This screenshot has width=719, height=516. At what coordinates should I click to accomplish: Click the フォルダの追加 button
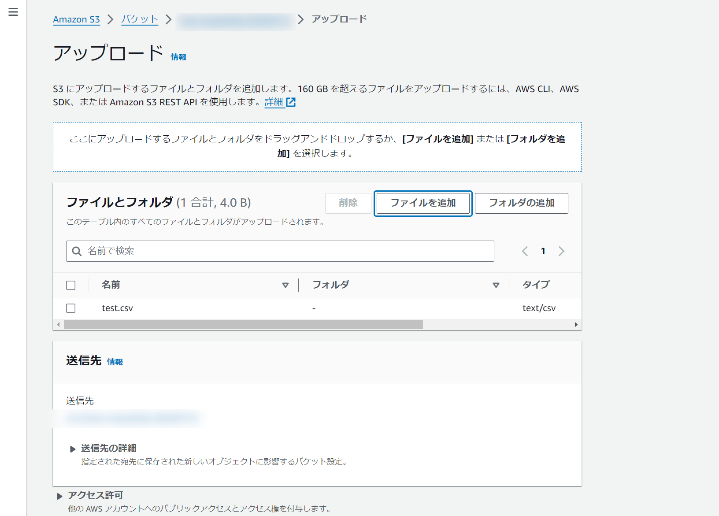(x=521, y=203)
